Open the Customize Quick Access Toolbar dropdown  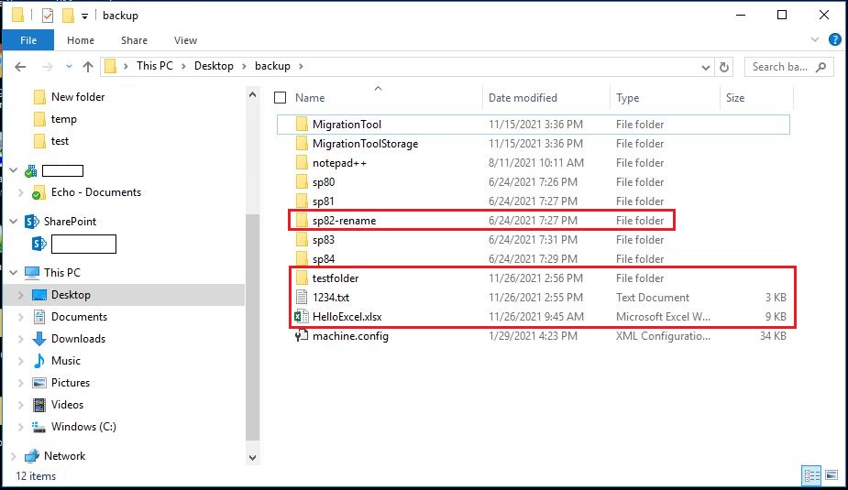[85, 16]
